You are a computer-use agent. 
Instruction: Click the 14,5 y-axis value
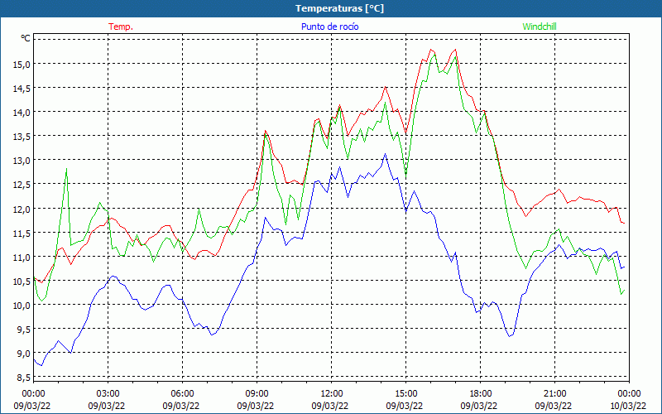point(22,89)
